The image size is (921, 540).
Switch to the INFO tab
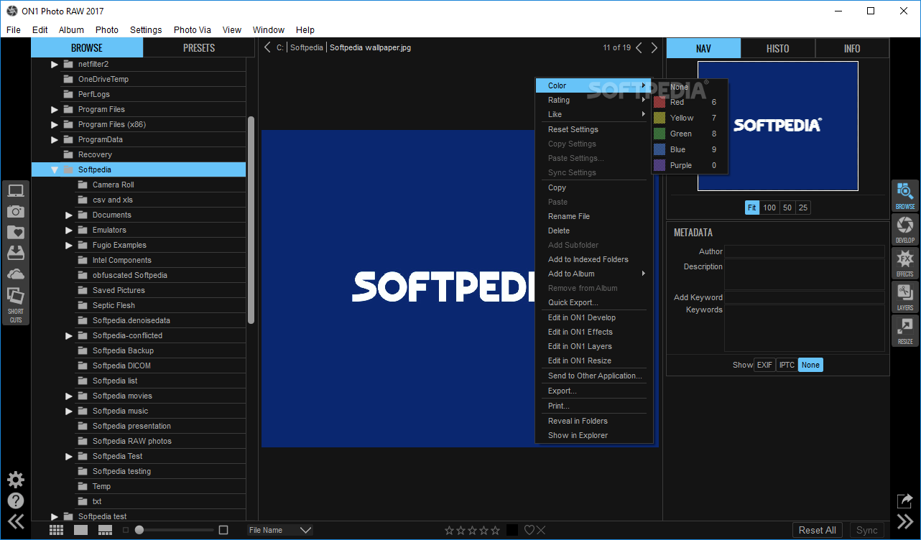(x=852, y=49)
